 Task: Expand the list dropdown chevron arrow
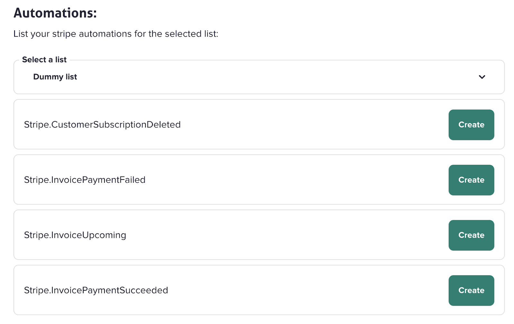pos(482,77)
